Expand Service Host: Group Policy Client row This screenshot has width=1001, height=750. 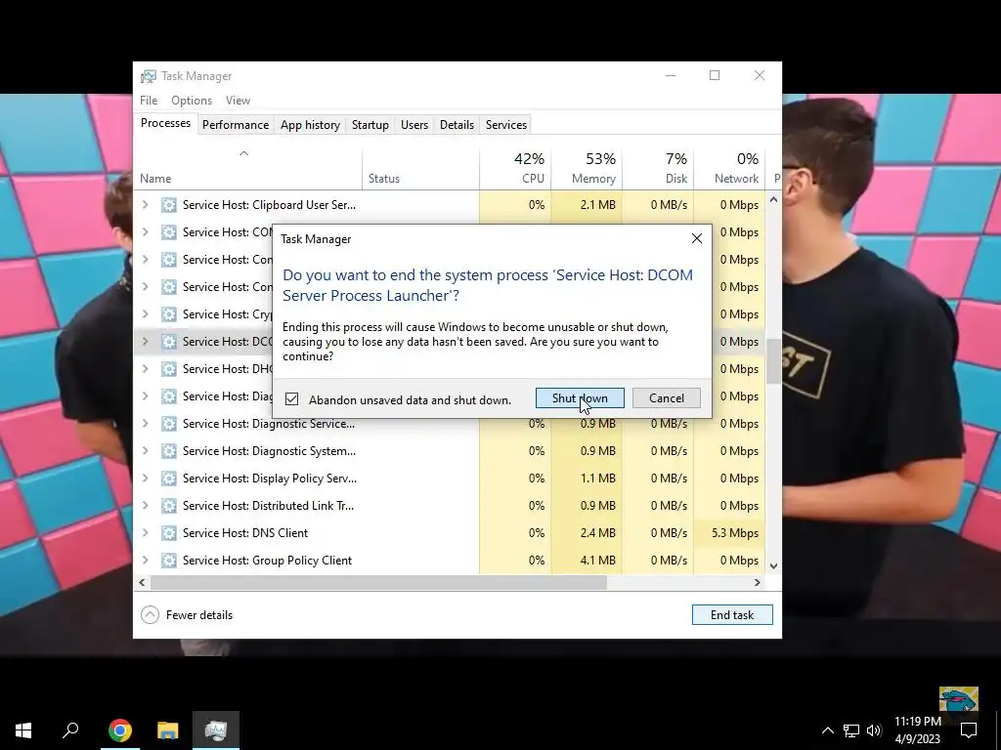point(145,560)
